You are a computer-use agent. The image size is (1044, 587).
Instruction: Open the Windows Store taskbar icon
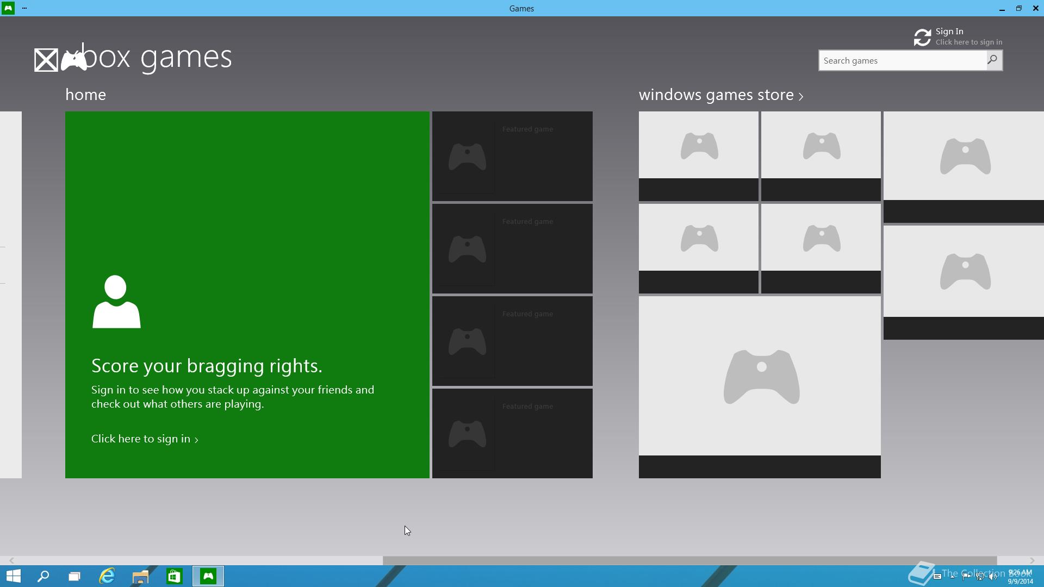pos(174,576)
